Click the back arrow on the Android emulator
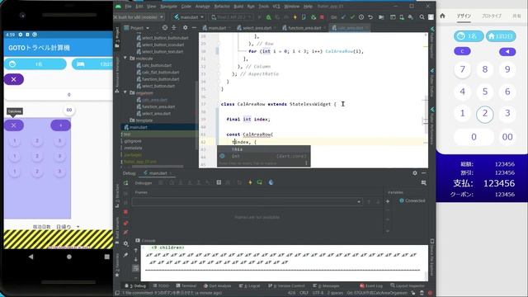The height and width of the screenshot is (297, 528). pyautogui.click(x=31, y=257)
